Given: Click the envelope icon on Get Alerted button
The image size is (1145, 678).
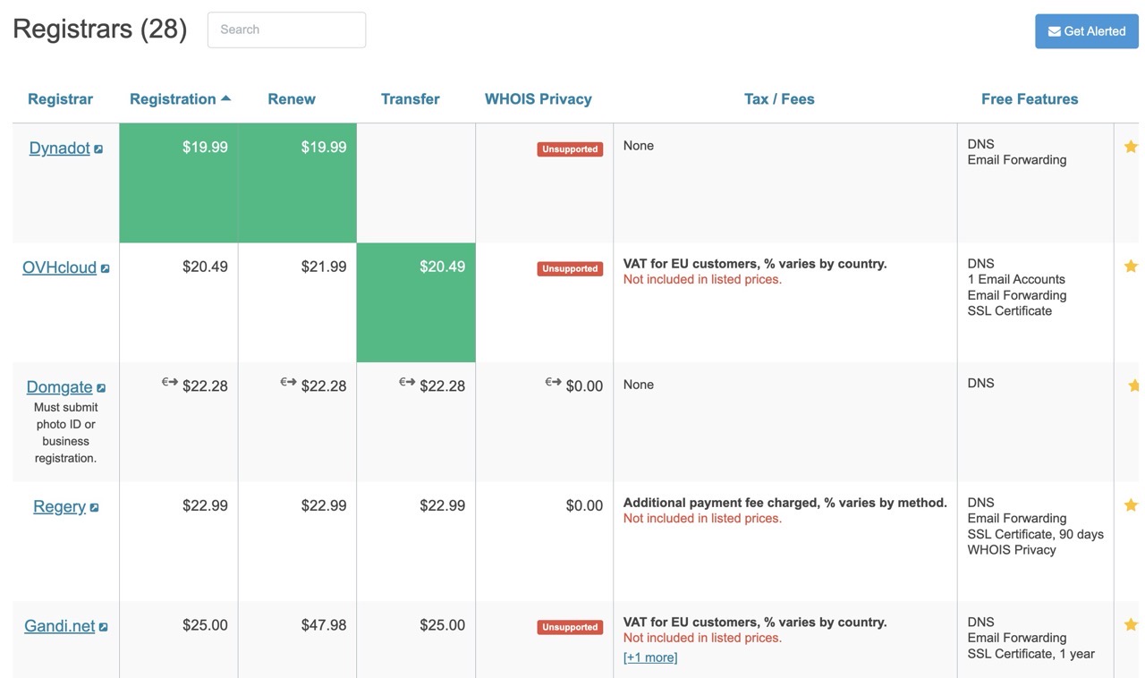Looking at the screenshot, I should tap(1055, 31).
